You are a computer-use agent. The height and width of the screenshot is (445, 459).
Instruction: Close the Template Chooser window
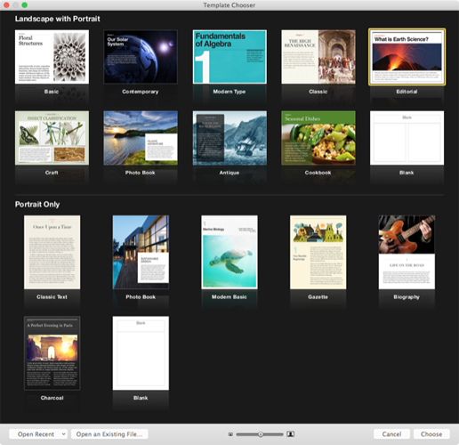tap(6, 5)
